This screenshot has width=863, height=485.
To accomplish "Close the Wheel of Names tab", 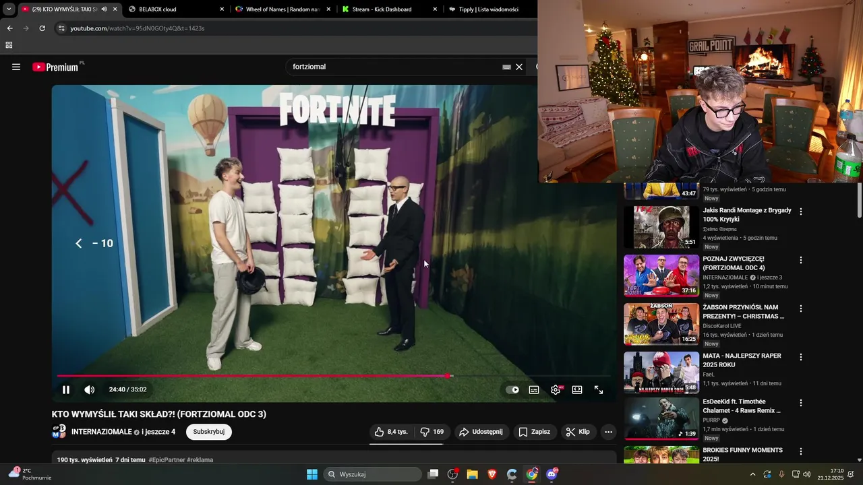I will pos(328,9).
